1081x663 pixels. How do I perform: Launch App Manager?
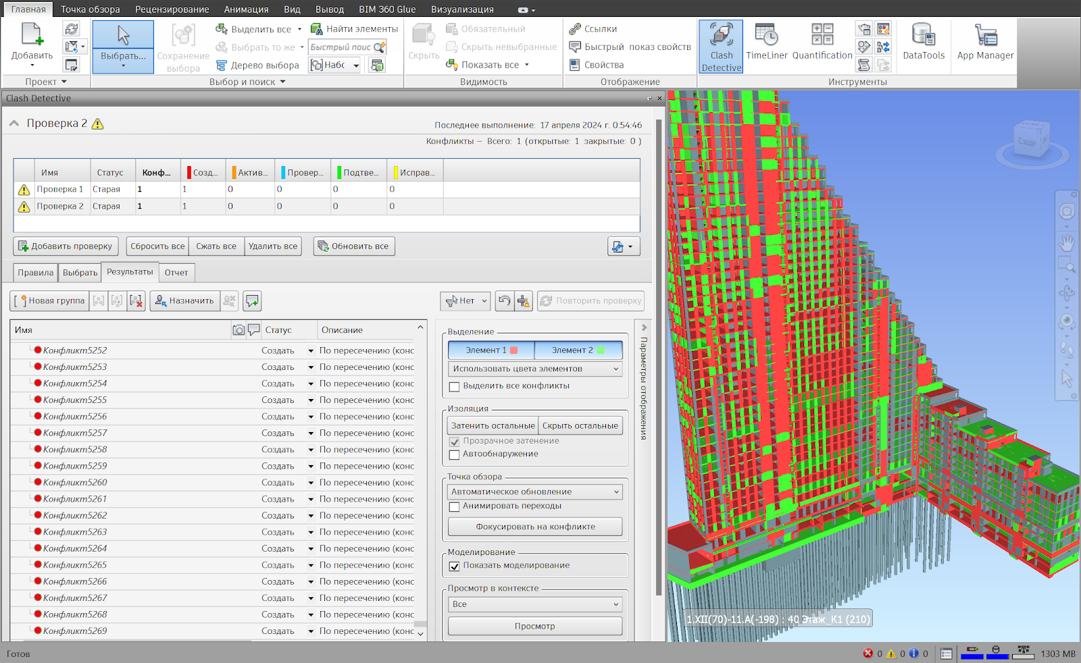[985, 42]
